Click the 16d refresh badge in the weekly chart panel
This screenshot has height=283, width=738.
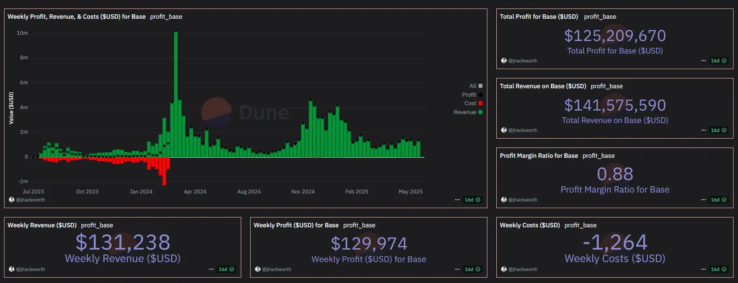point(472,200)
